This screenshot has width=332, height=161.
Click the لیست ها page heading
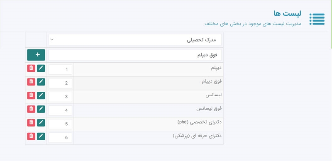pyautogui.click(x=287, y=13)
